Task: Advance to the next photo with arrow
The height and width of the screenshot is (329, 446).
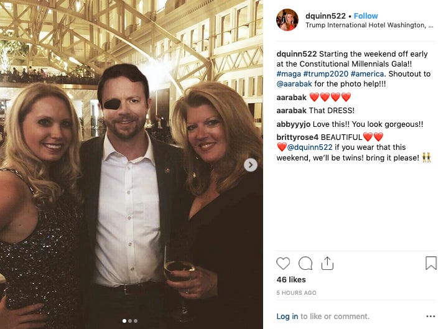Action: point(251,165)
